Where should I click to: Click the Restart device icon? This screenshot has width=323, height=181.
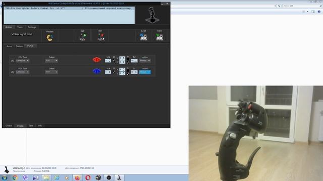[x=49, y=38]
